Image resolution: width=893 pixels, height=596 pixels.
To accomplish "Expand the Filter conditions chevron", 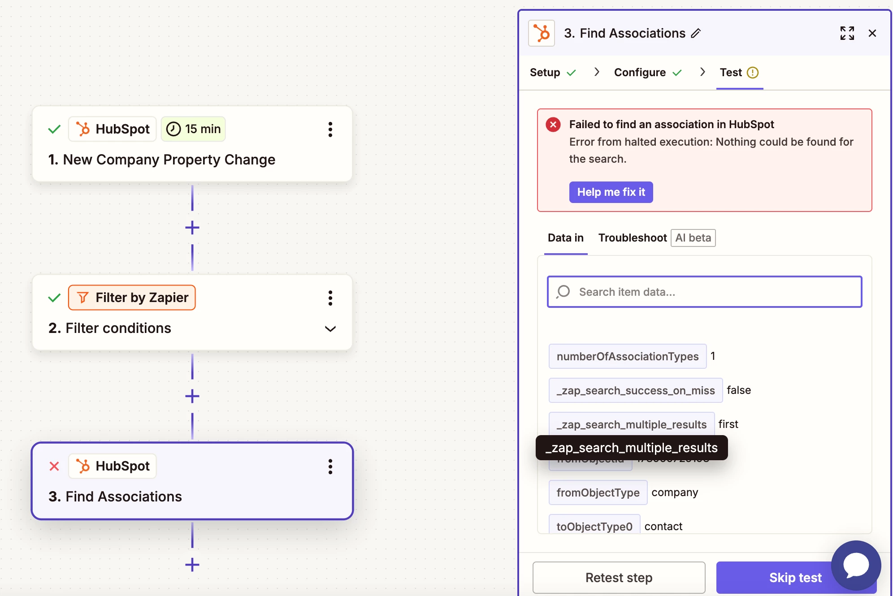I will coord(330,329).
